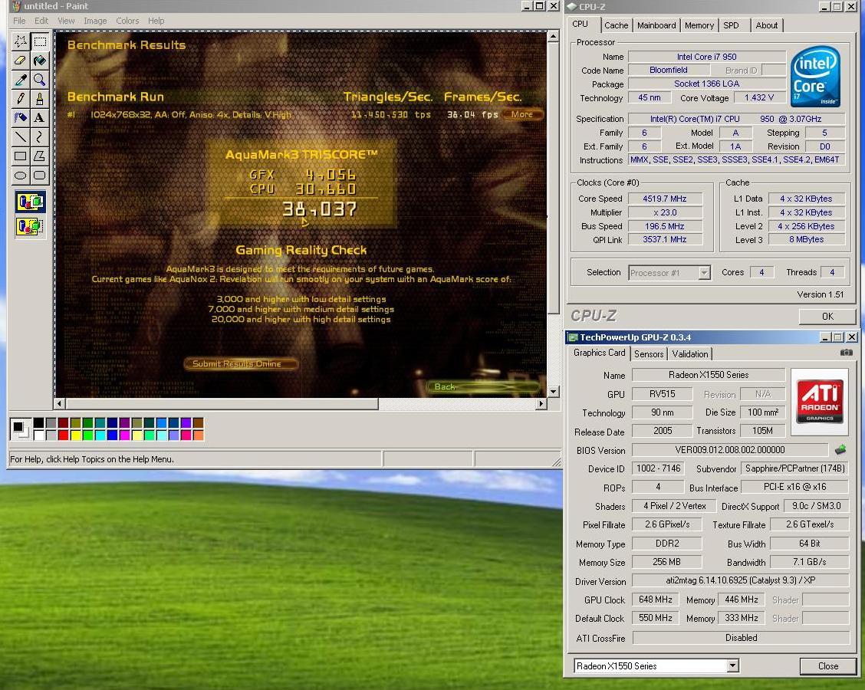This screenshot has height=690, width=865.
Task: Activate the Pick Color eyedropper tool
Action: click(x=21, y=80)
